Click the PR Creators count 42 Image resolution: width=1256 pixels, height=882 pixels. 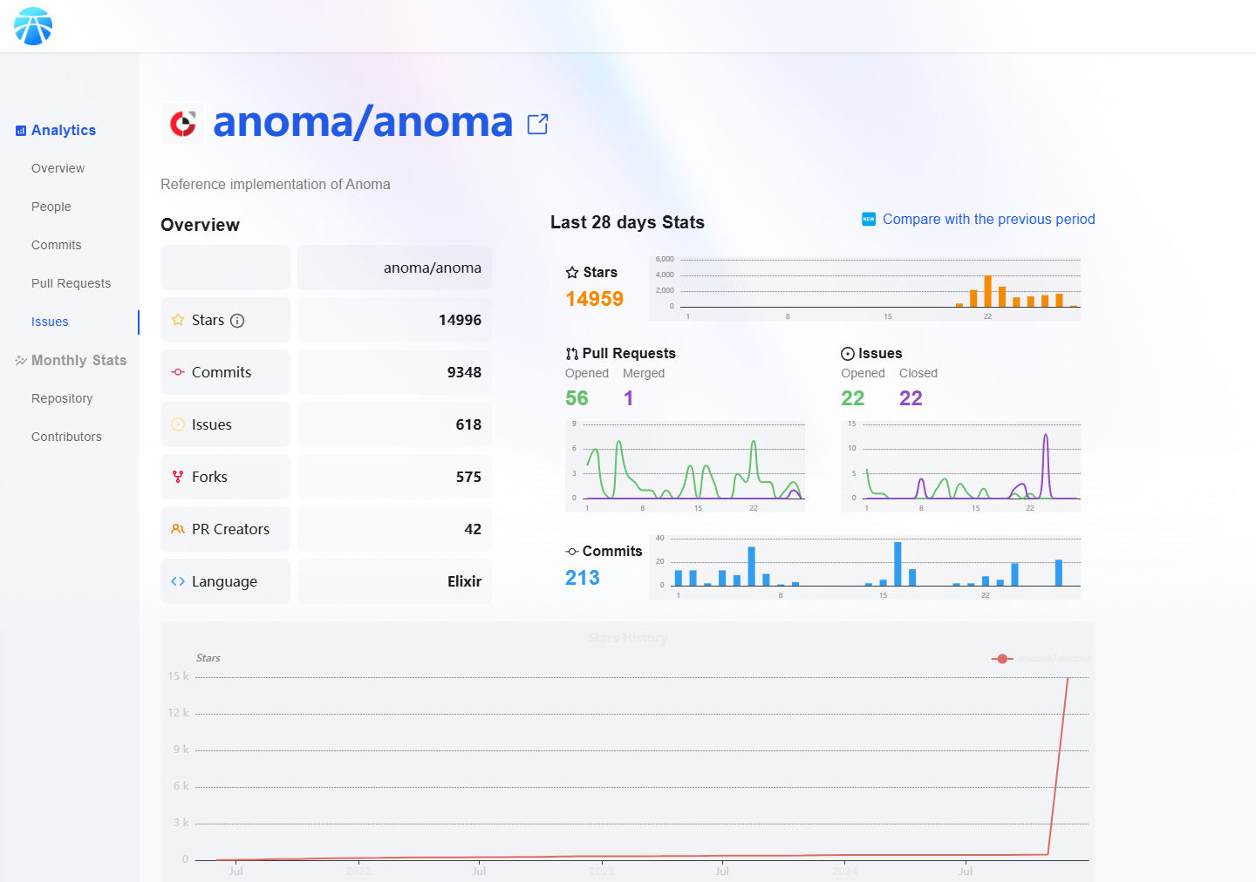point(473,529)
